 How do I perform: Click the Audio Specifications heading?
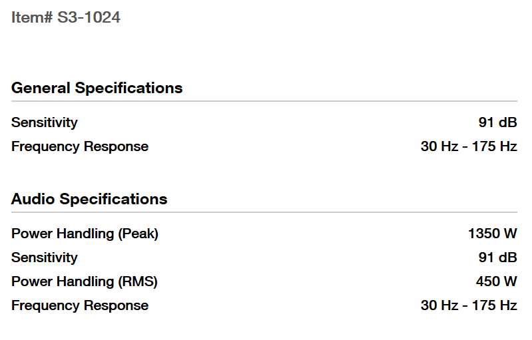tap(89, 199)
